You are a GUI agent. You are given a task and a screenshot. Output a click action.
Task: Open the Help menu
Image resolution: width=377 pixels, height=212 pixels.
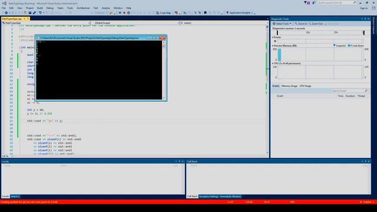point(128,8)
